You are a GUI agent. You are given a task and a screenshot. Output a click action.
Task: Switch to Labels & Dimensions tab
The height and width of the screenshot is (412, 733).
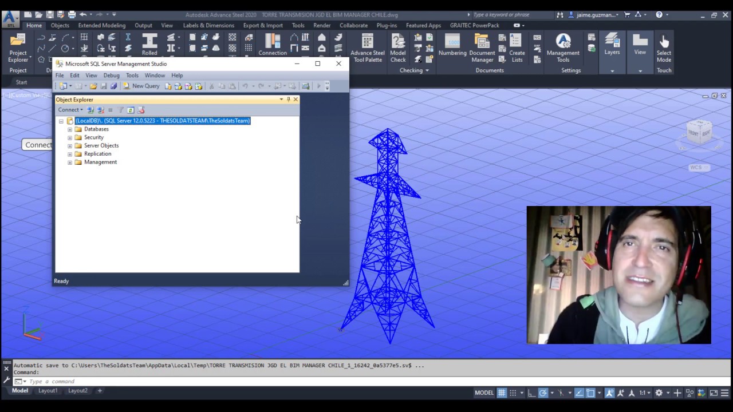point(208,25)
